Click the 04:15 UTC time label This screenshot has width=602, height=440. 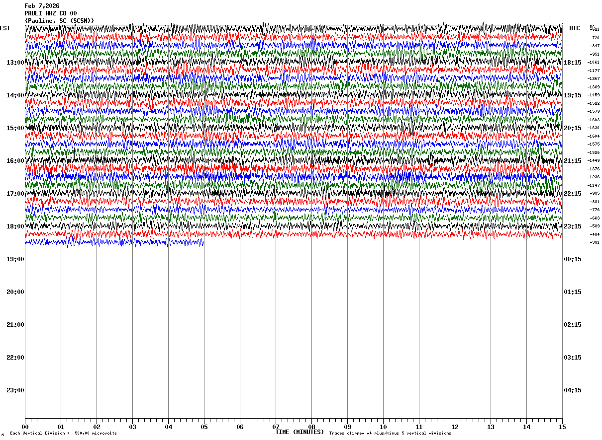[x=573, y=390]
